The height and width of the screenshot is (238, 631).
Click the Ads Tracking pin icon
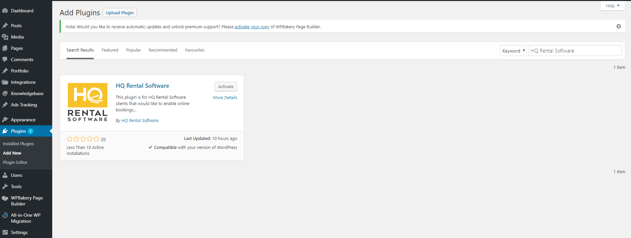point(5,105)
